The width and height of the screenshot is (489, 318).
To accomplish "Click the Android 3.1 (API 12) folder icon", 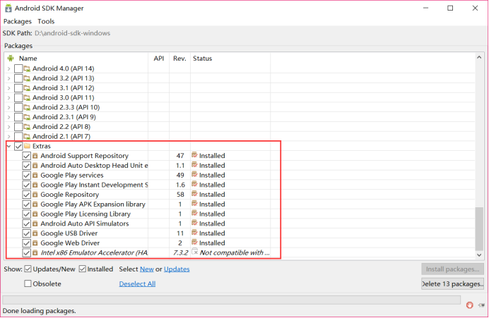I will [27, 87].
